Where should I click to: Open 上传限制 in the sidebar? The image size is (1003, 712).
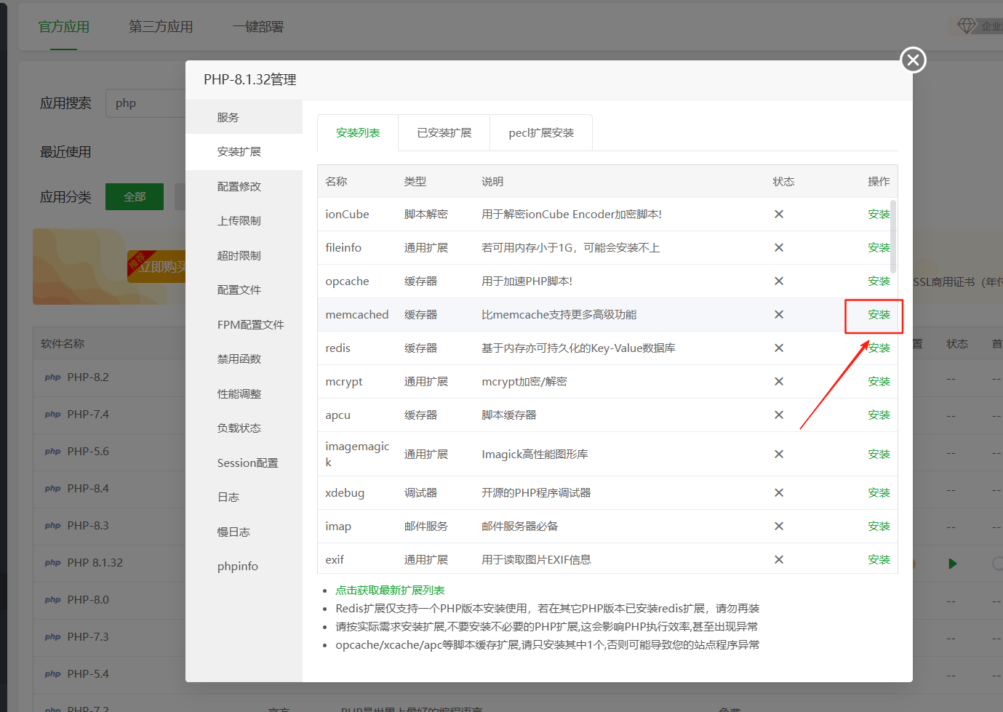coord(244,220)
